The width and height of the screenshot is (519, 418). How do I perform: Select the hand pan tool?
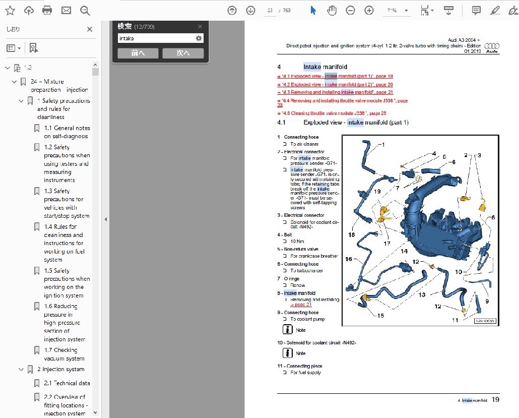tap(332, 11)
